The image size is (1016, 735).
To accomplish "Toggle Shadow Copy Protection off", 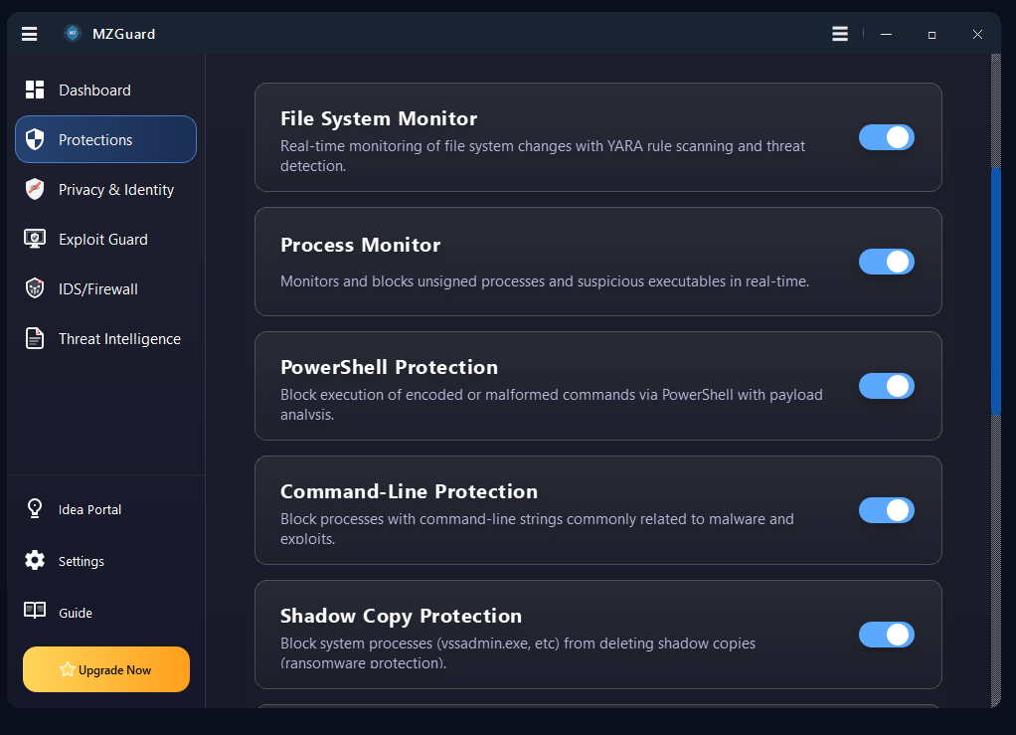I will 886,635.
